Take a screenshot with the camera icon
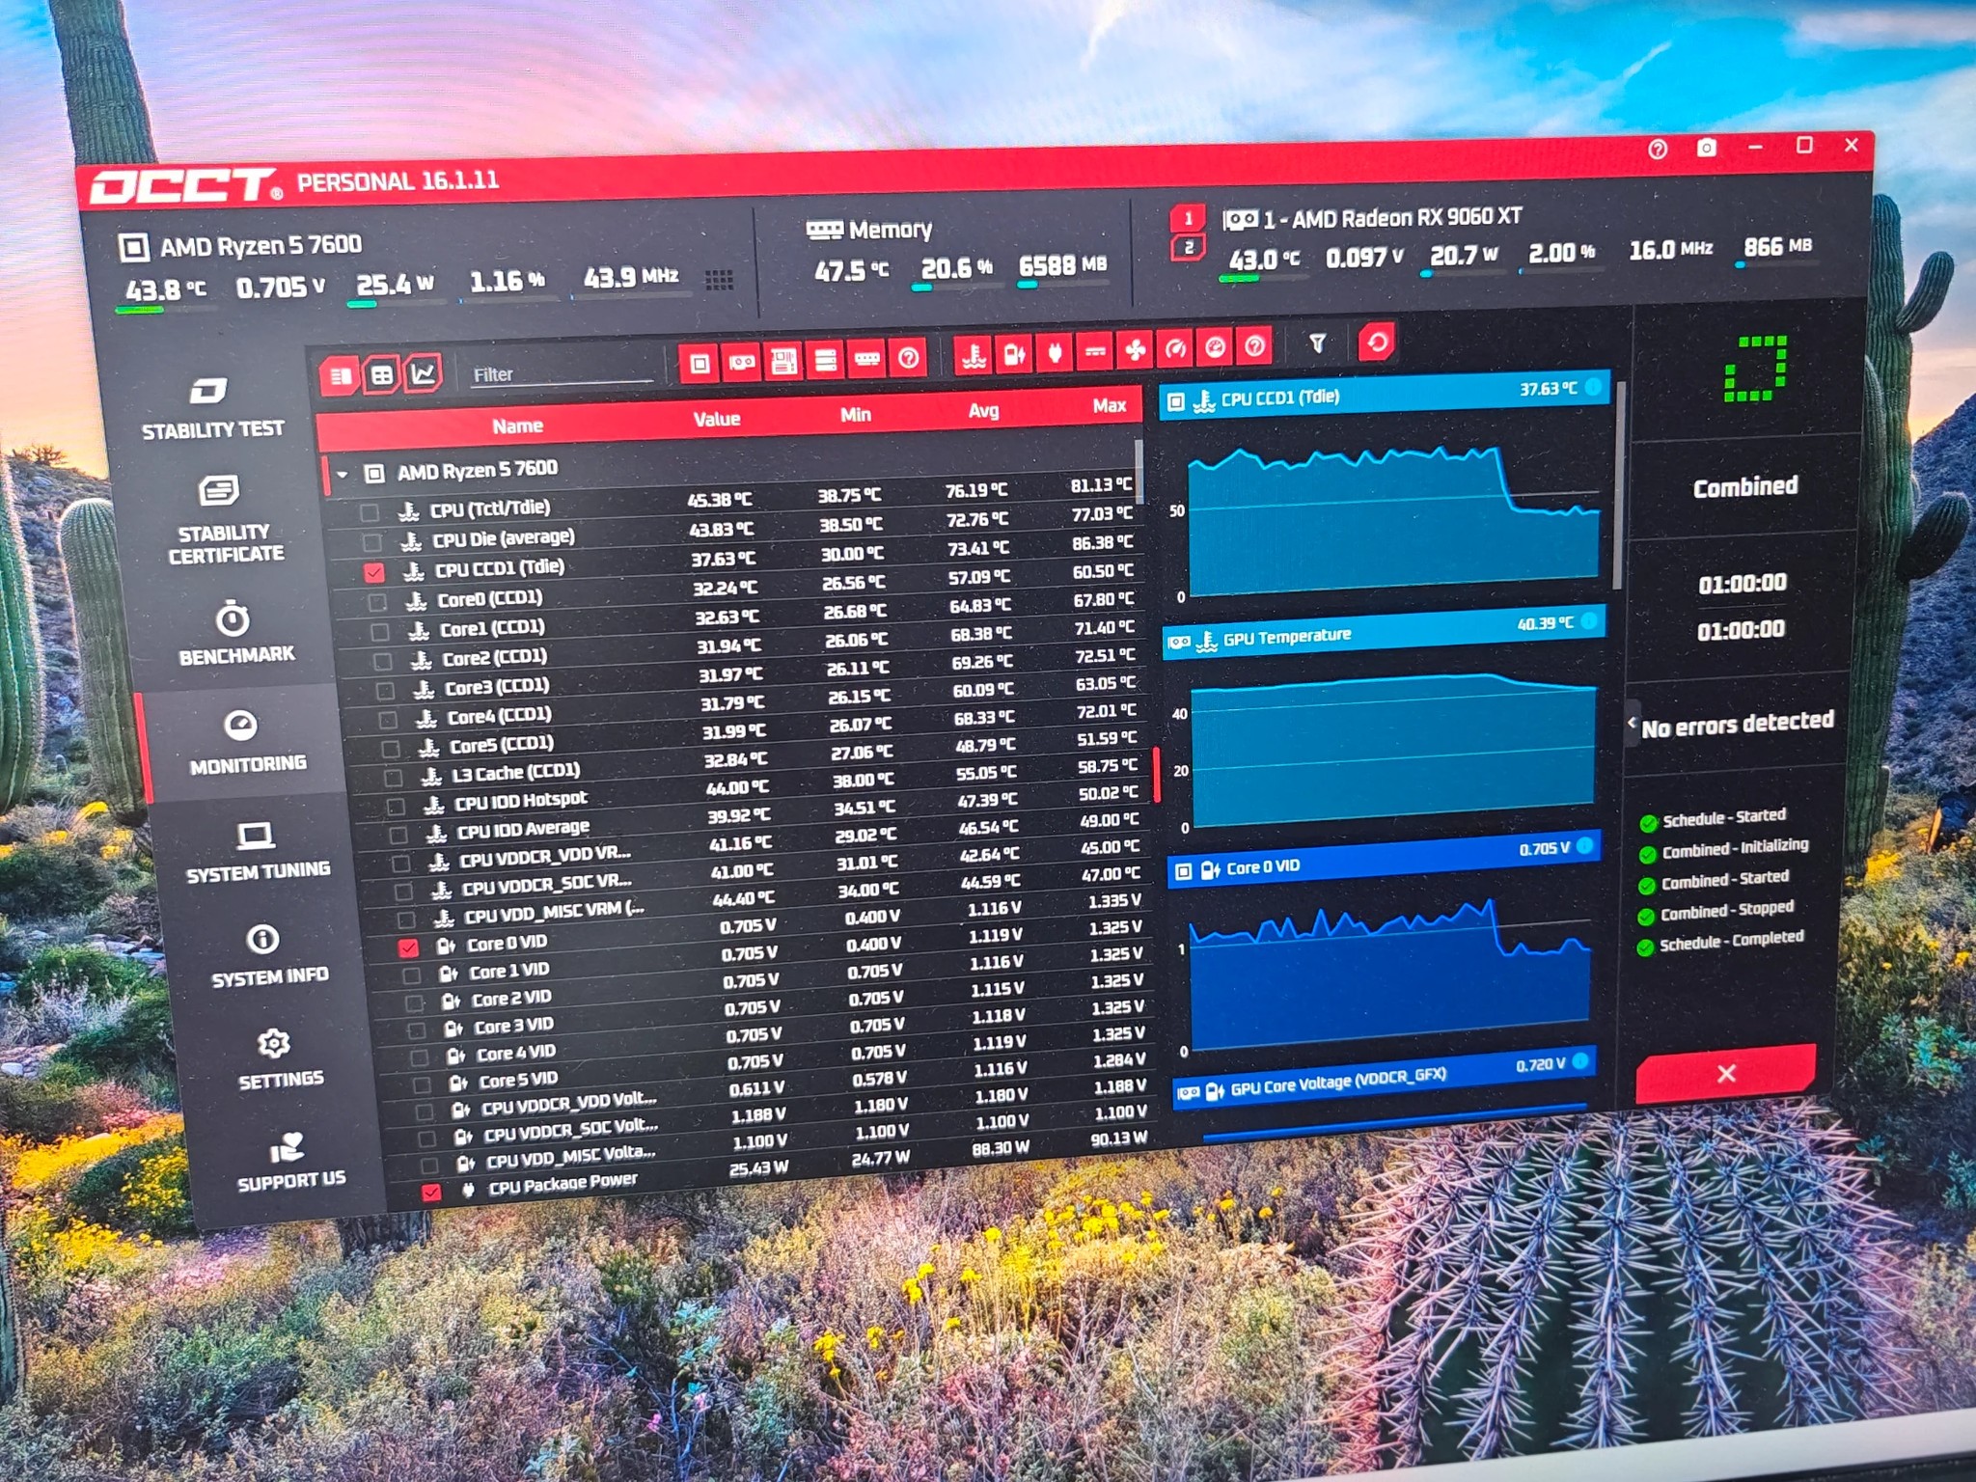 [1706, 148]
